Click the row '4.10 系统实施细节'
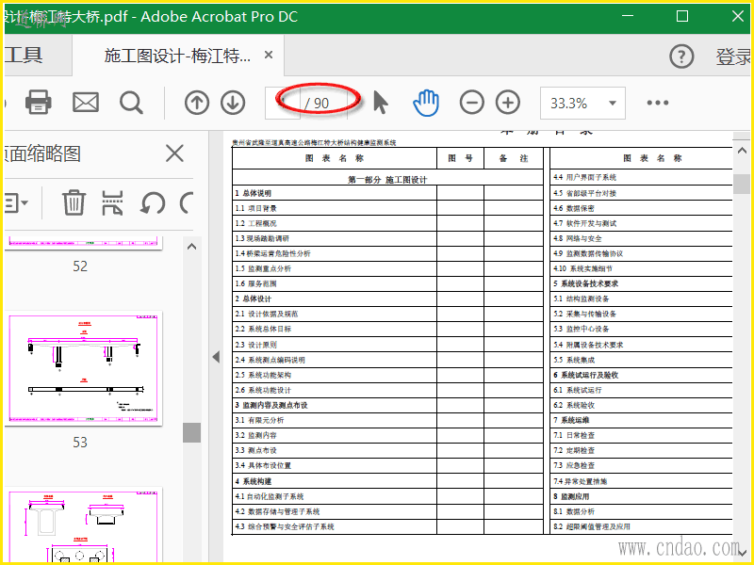Screen dimensions: 754x565 click(x=642, y=268)
